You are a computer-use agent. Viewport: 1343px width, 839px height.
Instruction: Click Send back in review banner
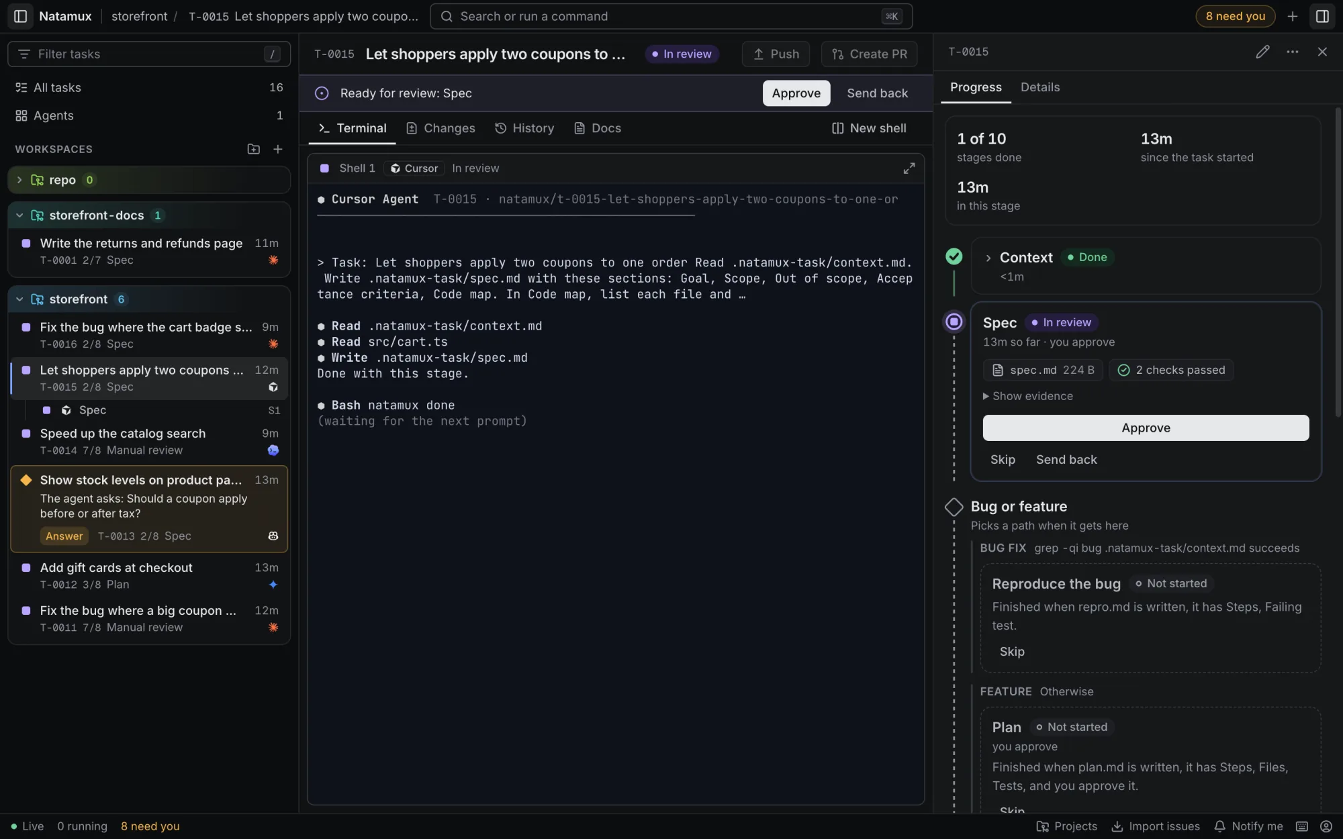tap(877, 93)
